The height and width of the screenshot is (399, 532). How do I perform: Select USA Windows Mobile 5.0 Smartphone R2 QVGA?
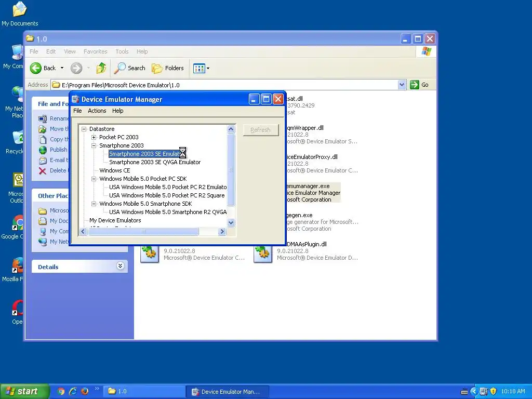pos(168,212)
